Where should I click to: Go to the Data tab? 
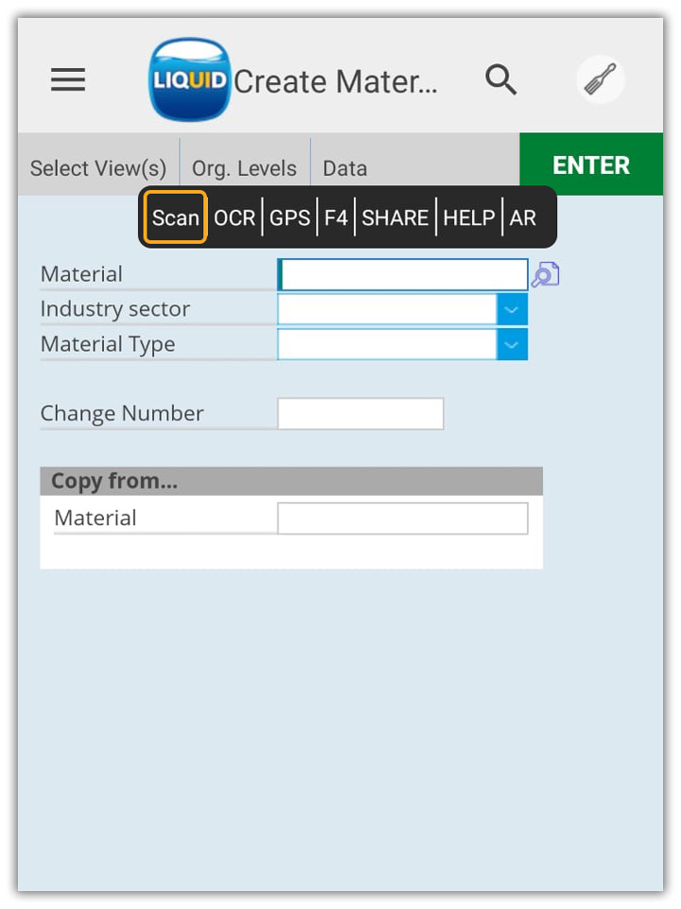(345, 168)
